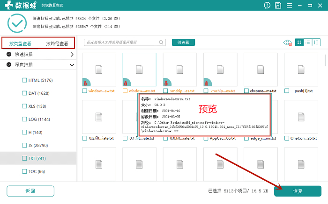Toggle the preview eye icon
328x204 pixels.
click(x=287, y=43)
